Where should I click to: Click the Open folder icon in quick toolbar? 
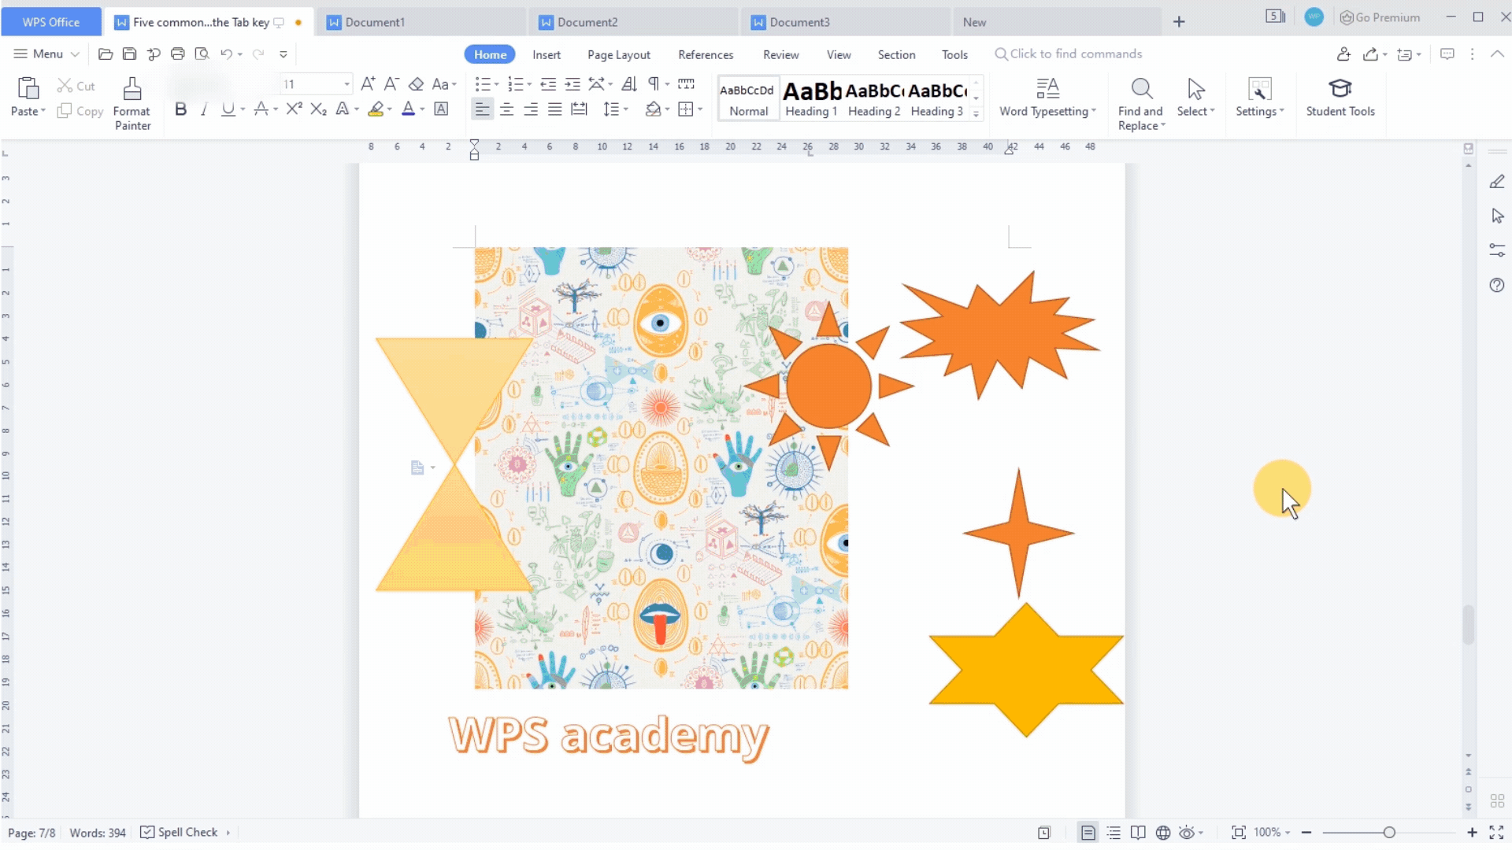click(x=106, y=54)
